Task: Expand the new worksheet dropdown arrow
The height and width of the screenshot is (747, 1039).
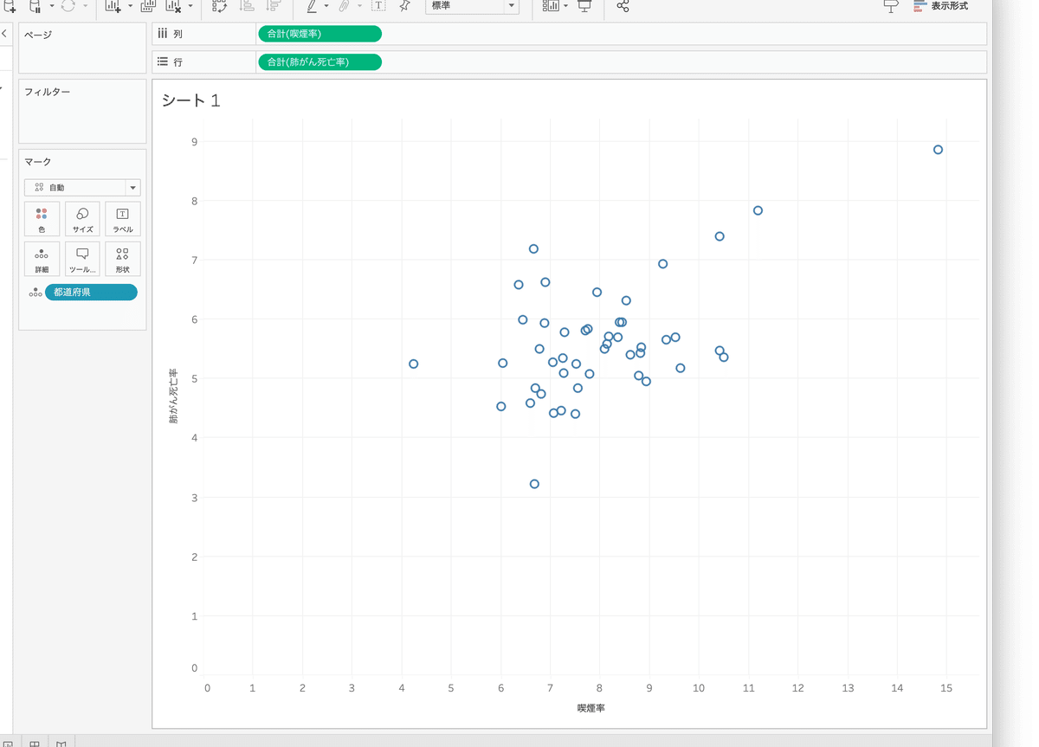Action: pos(131,7)
